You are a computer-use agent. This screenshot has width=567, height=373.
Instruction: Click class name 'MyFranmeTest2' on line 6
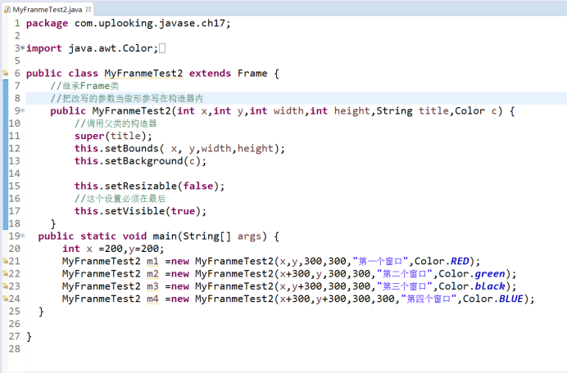[x=143, y=74]
